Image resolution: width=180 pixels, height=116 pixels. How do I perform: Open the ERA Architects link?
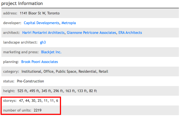coord(130,33)
